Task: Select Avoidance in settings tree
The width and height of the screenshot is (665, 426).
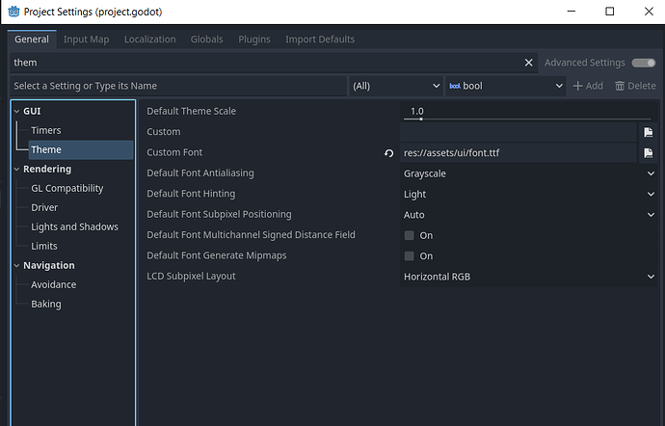Action: coord(53,284)
